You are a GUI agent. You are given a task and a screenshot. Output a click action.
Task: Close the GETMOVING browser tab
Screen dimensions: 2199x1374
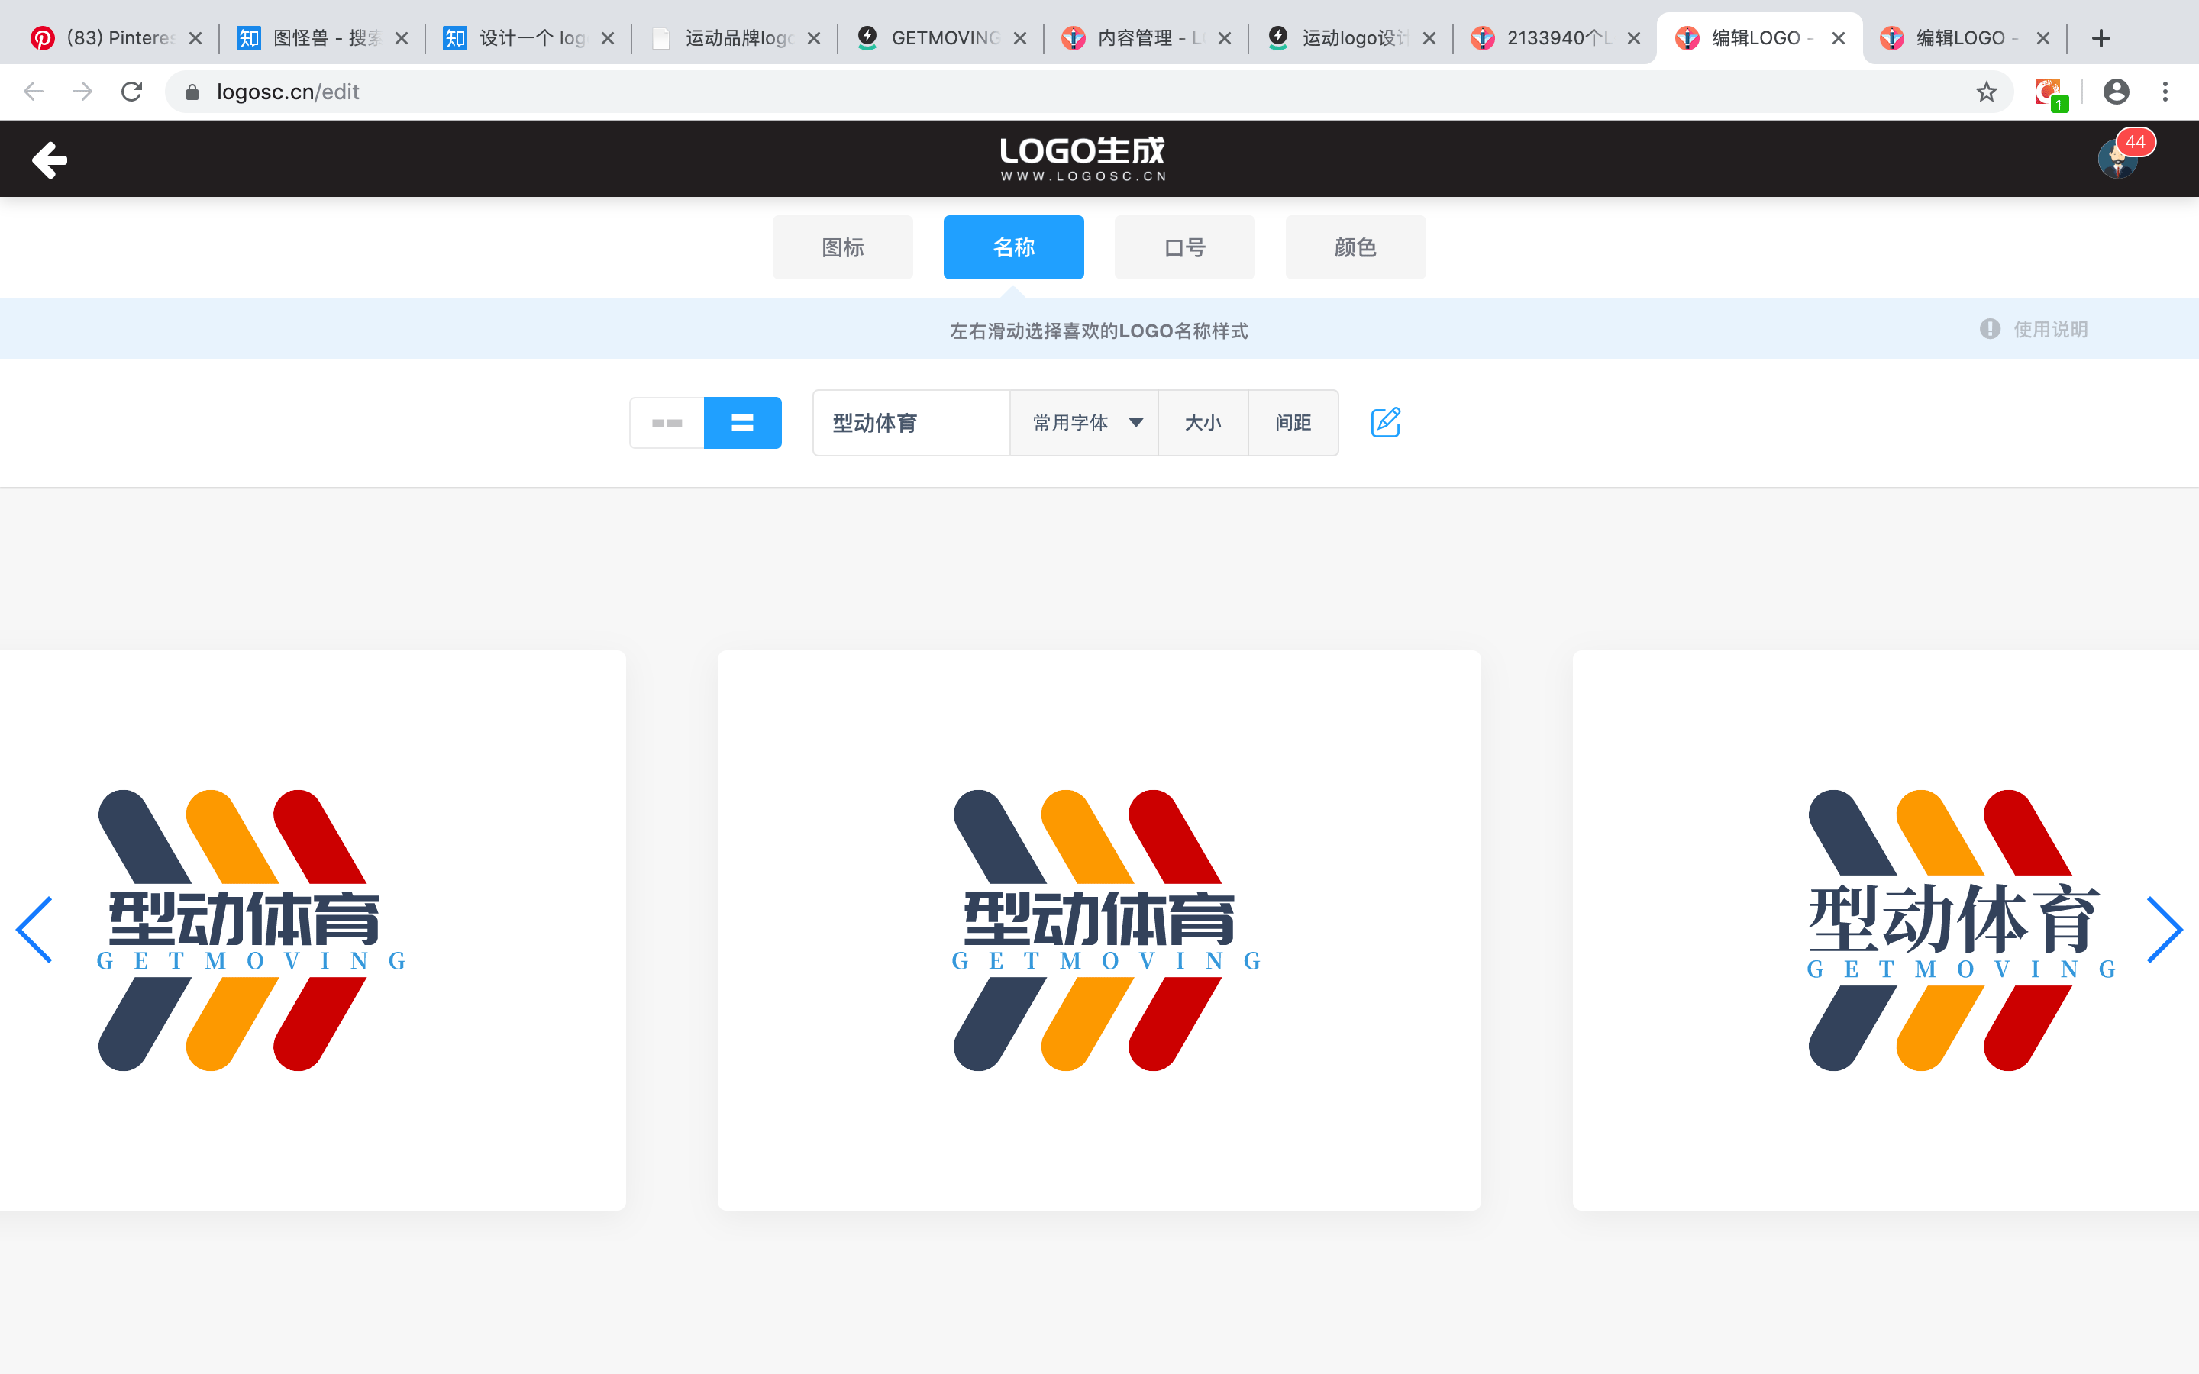pyautogui.click(x=1019, y=38)
